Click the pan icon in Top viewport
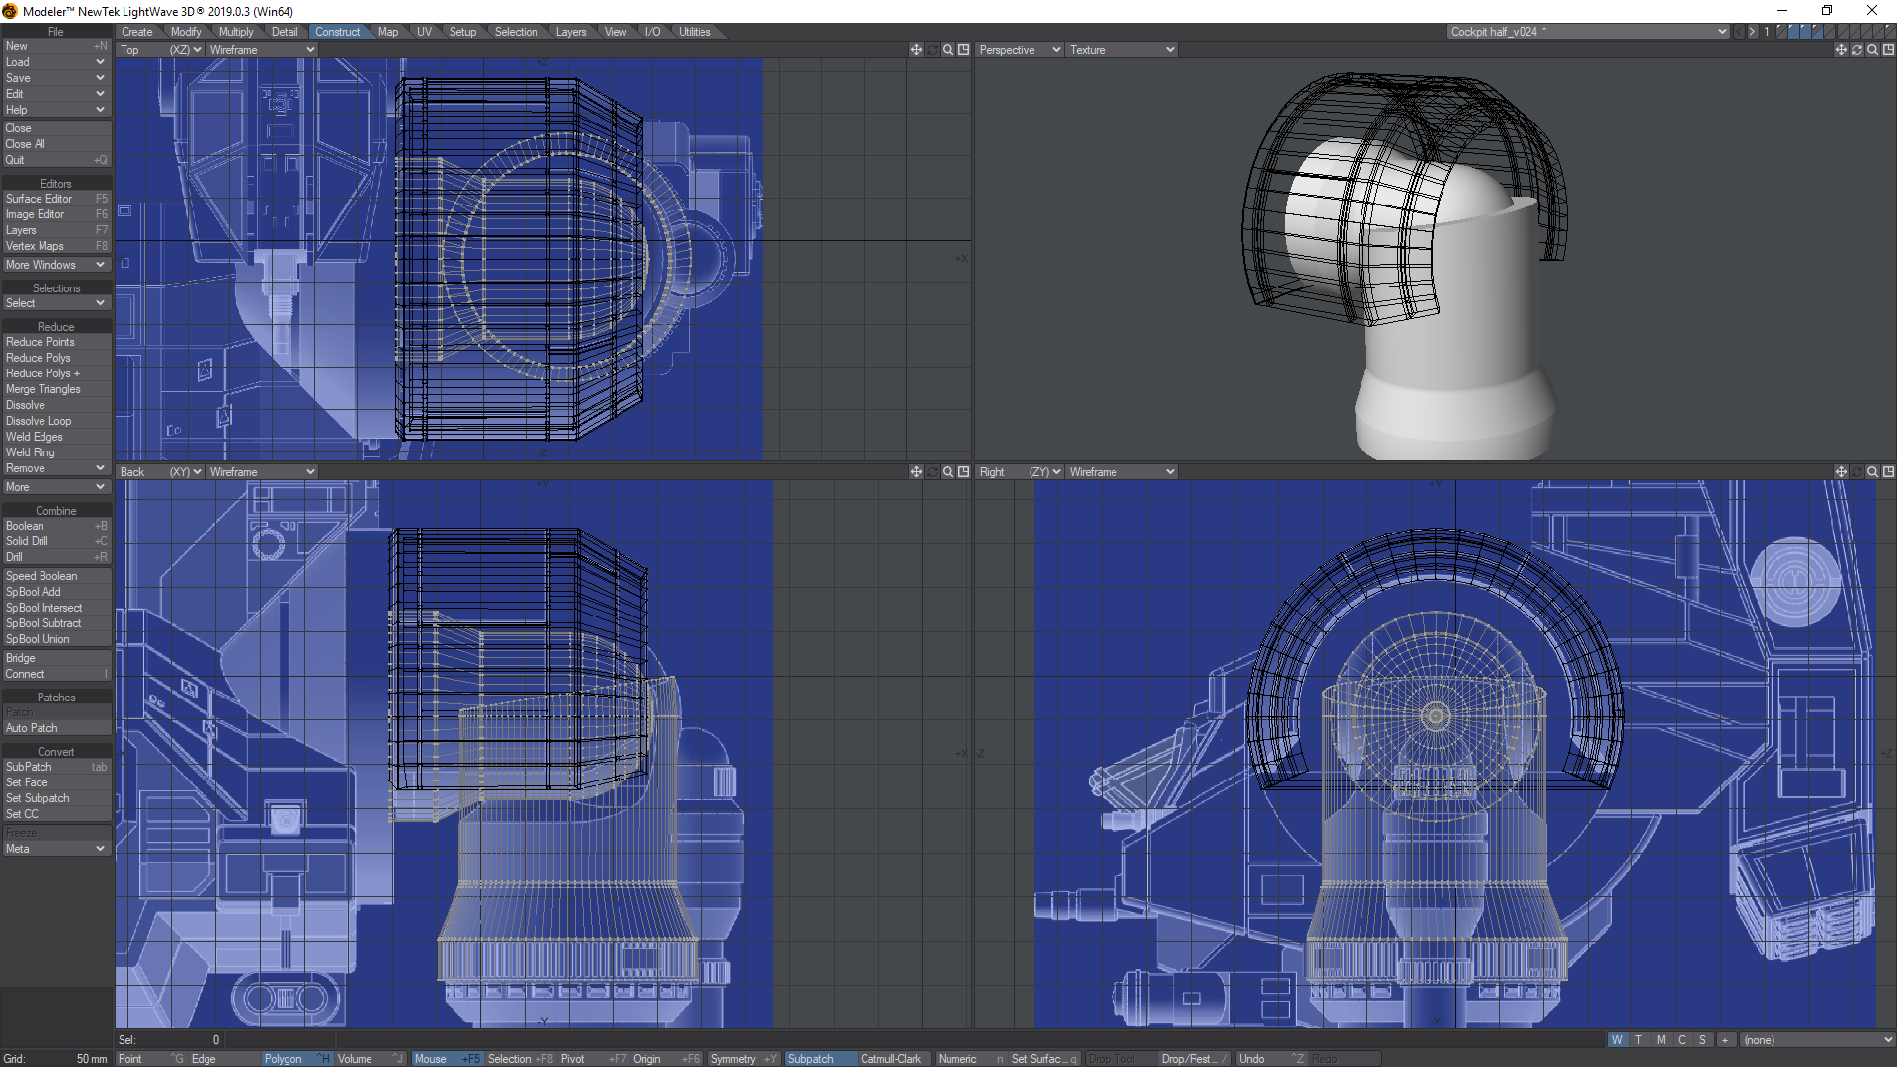Viewport: 1897px width, 1067px height. point(916,50)
